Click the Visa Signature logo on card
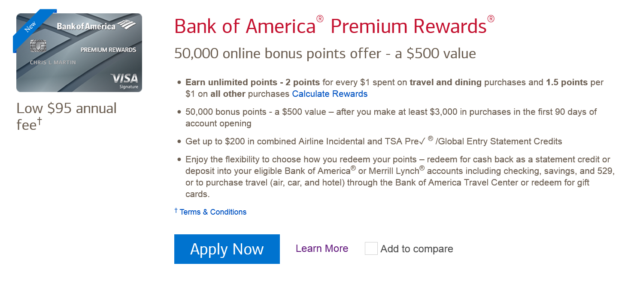This screenshot has width=631, height=296. [x=124, y=81]
